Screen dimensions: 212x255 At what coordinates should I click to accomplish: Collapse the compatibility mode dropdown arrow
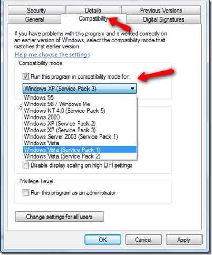click(132, 89)
